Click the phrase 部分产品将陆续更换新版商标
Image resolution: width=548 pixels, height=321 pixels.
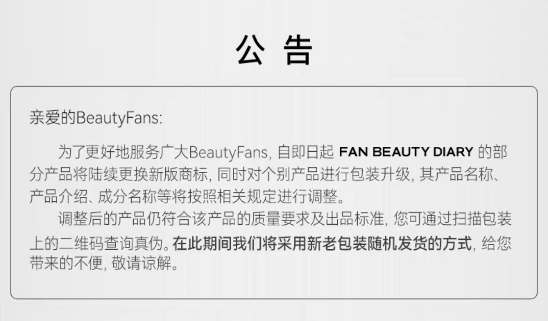click(x=118, y=175)
